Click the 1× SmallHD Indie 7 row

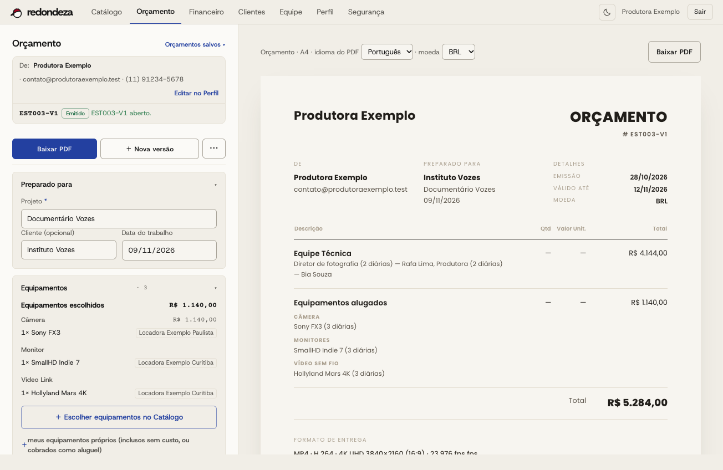(119, 362)
